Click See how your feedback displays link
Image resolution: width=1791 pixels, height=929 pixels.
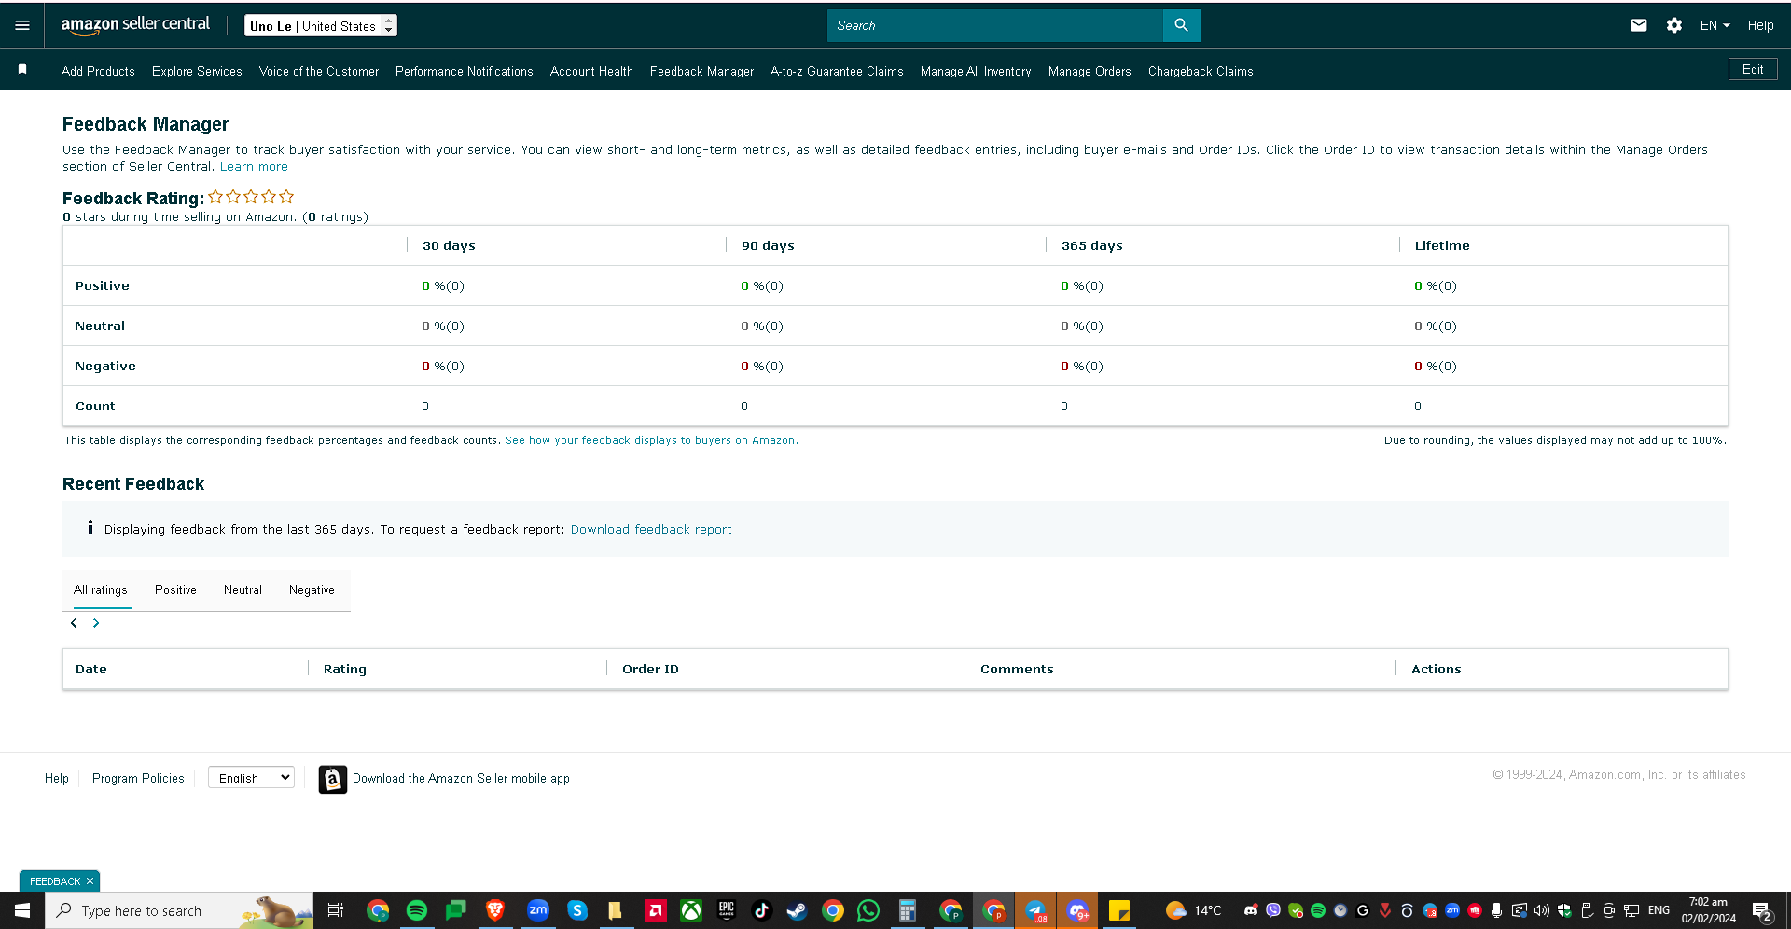coord(651,440)
